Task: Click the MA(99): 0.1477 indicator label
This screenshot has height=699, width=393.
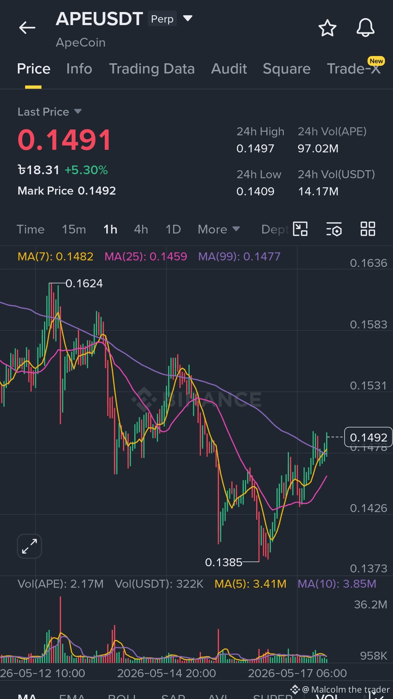Action: point(239,256)
